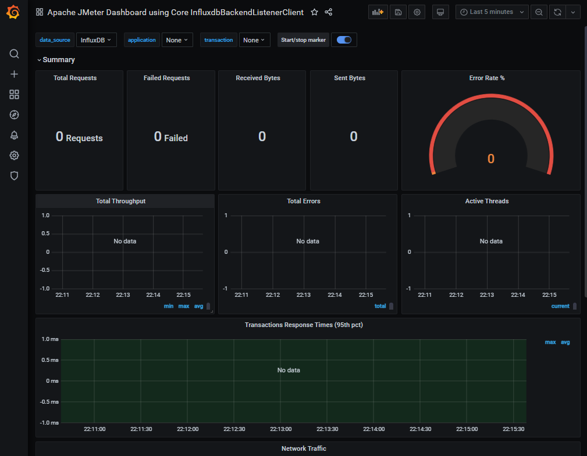Screen dimensions: 587x456
Task: Open dashboard settings gear in top bar
Action: coord(417,12)
